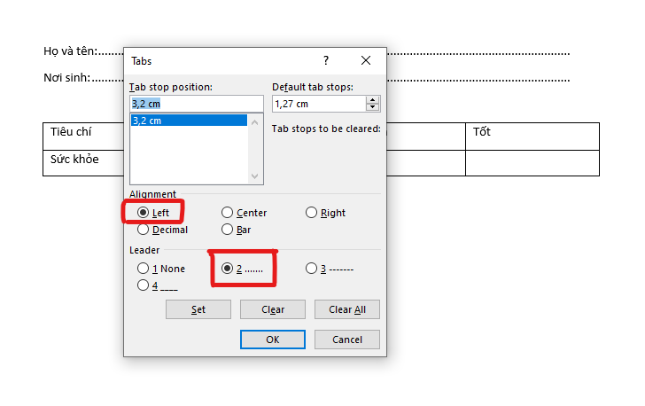Select dotted leader option 2
This screenshot has height=406, width=645.
pos(228,269)
